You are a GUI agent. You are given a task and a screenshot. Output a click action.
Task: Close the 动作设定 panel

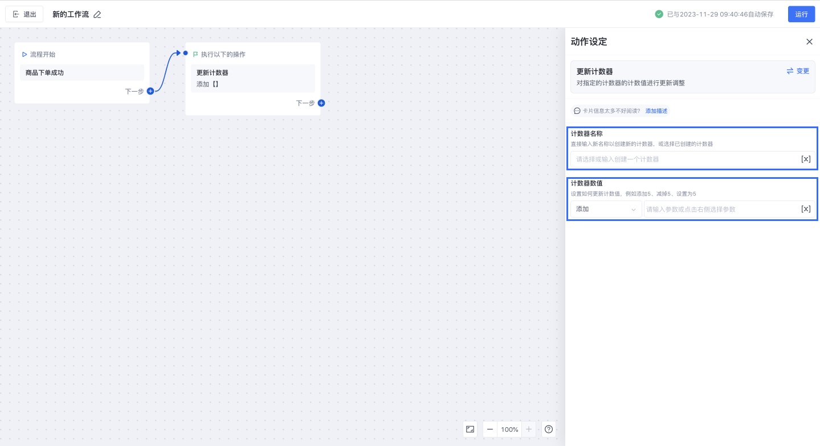click(809, 42)
